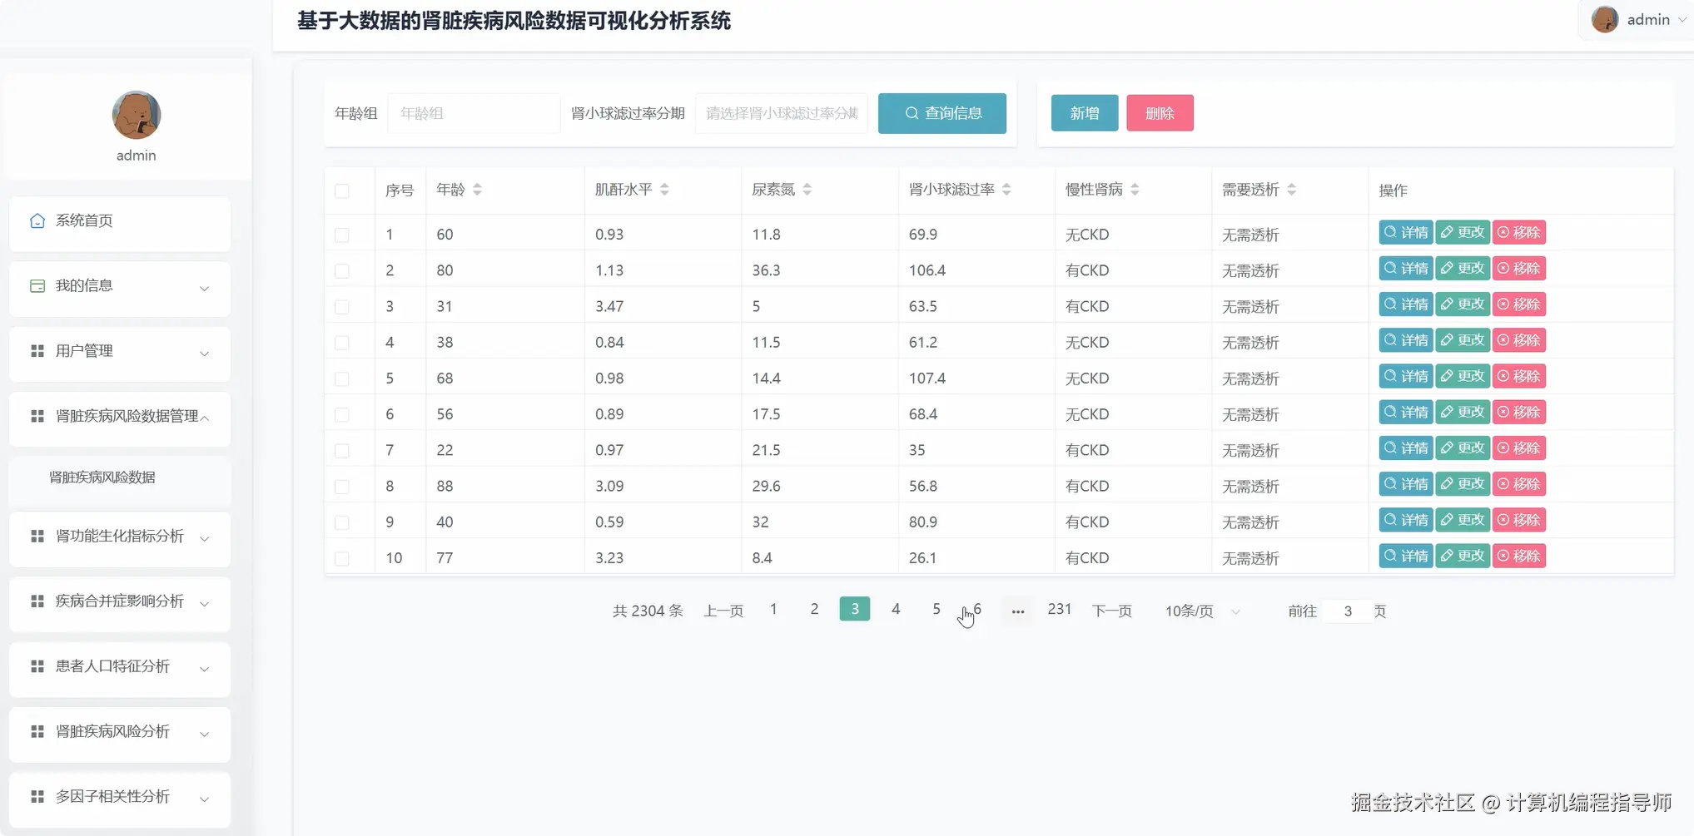Click the home icon beside 系统首页
This screenshot has width=1694, height=836.
click(x=37, y=220)
